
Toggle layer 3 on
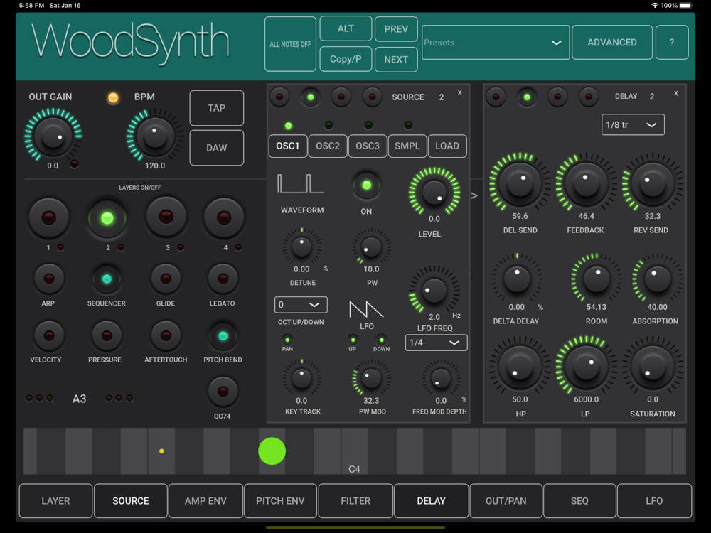pos(166,217)
